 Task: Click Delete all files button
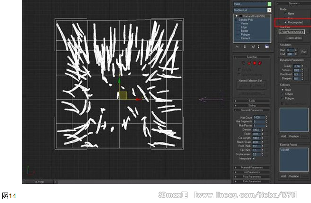tap(294, 37)
